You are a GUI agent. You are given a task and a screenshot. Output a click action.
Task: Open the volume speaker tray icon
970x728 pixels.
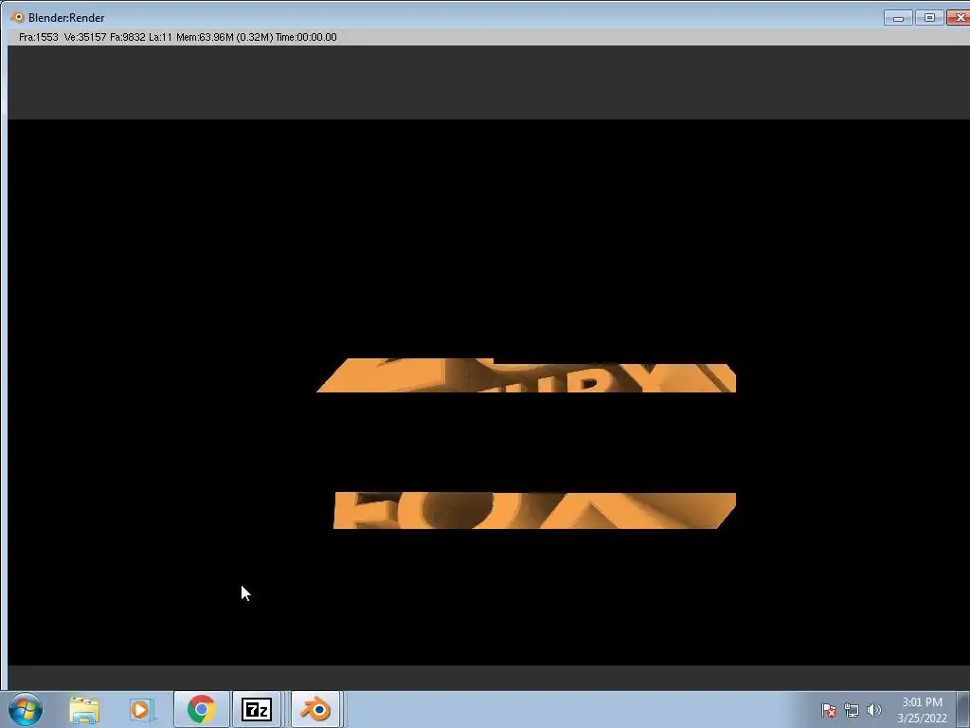874,710
